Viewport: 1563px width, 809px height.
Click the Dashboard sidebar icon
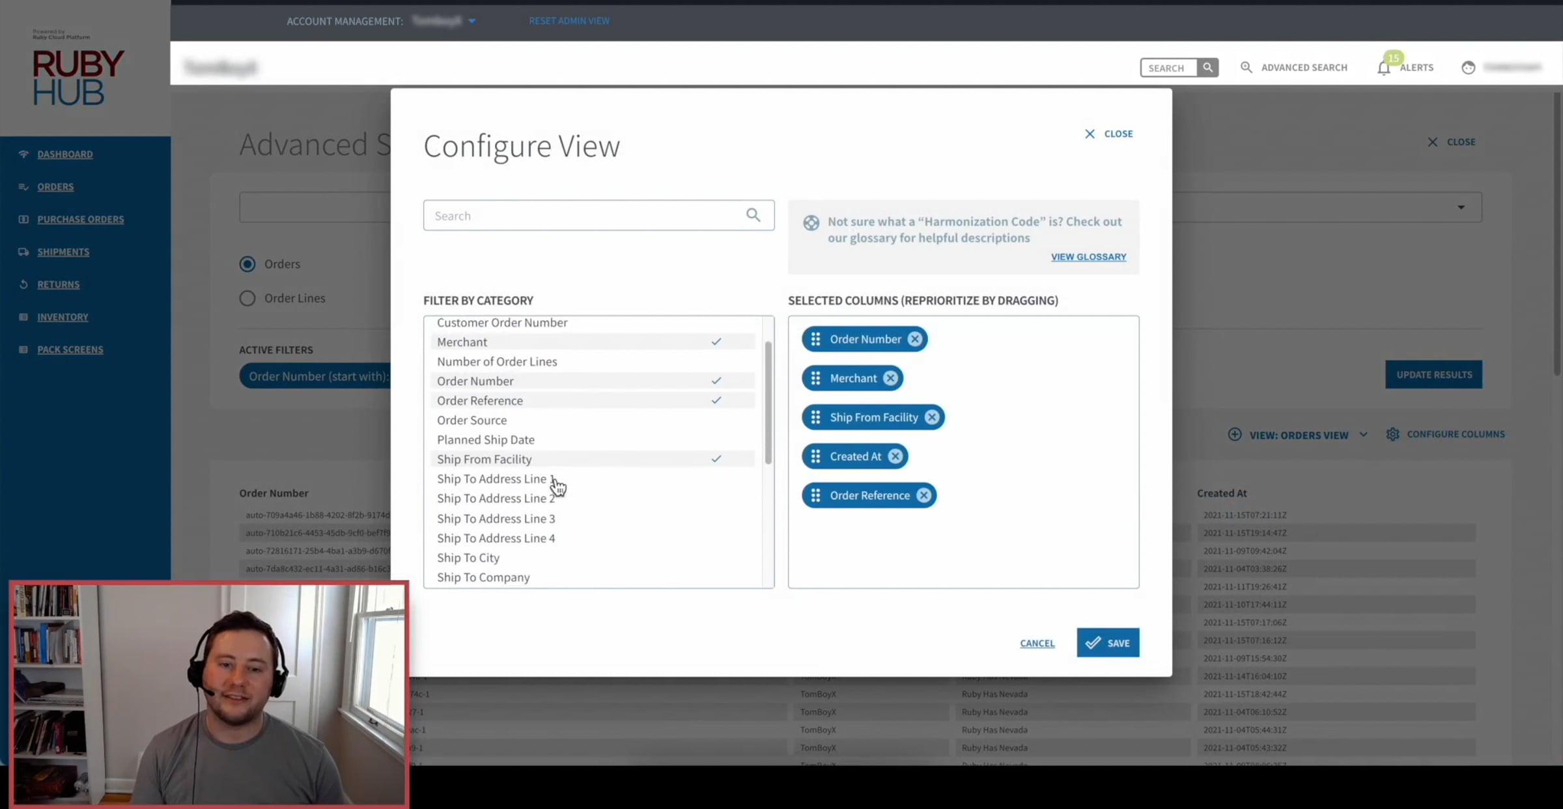(23, 154)
